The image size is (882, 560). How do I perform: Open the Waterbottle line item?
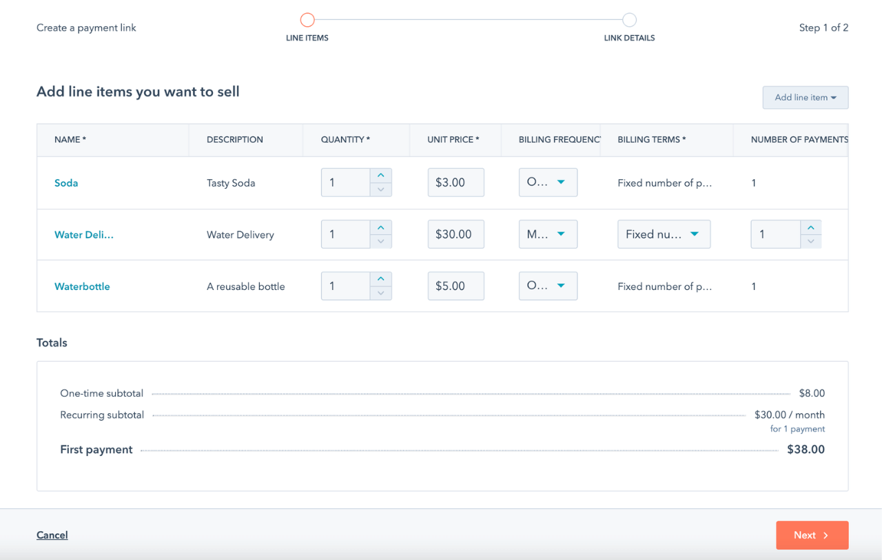click(x=82, y=286)
